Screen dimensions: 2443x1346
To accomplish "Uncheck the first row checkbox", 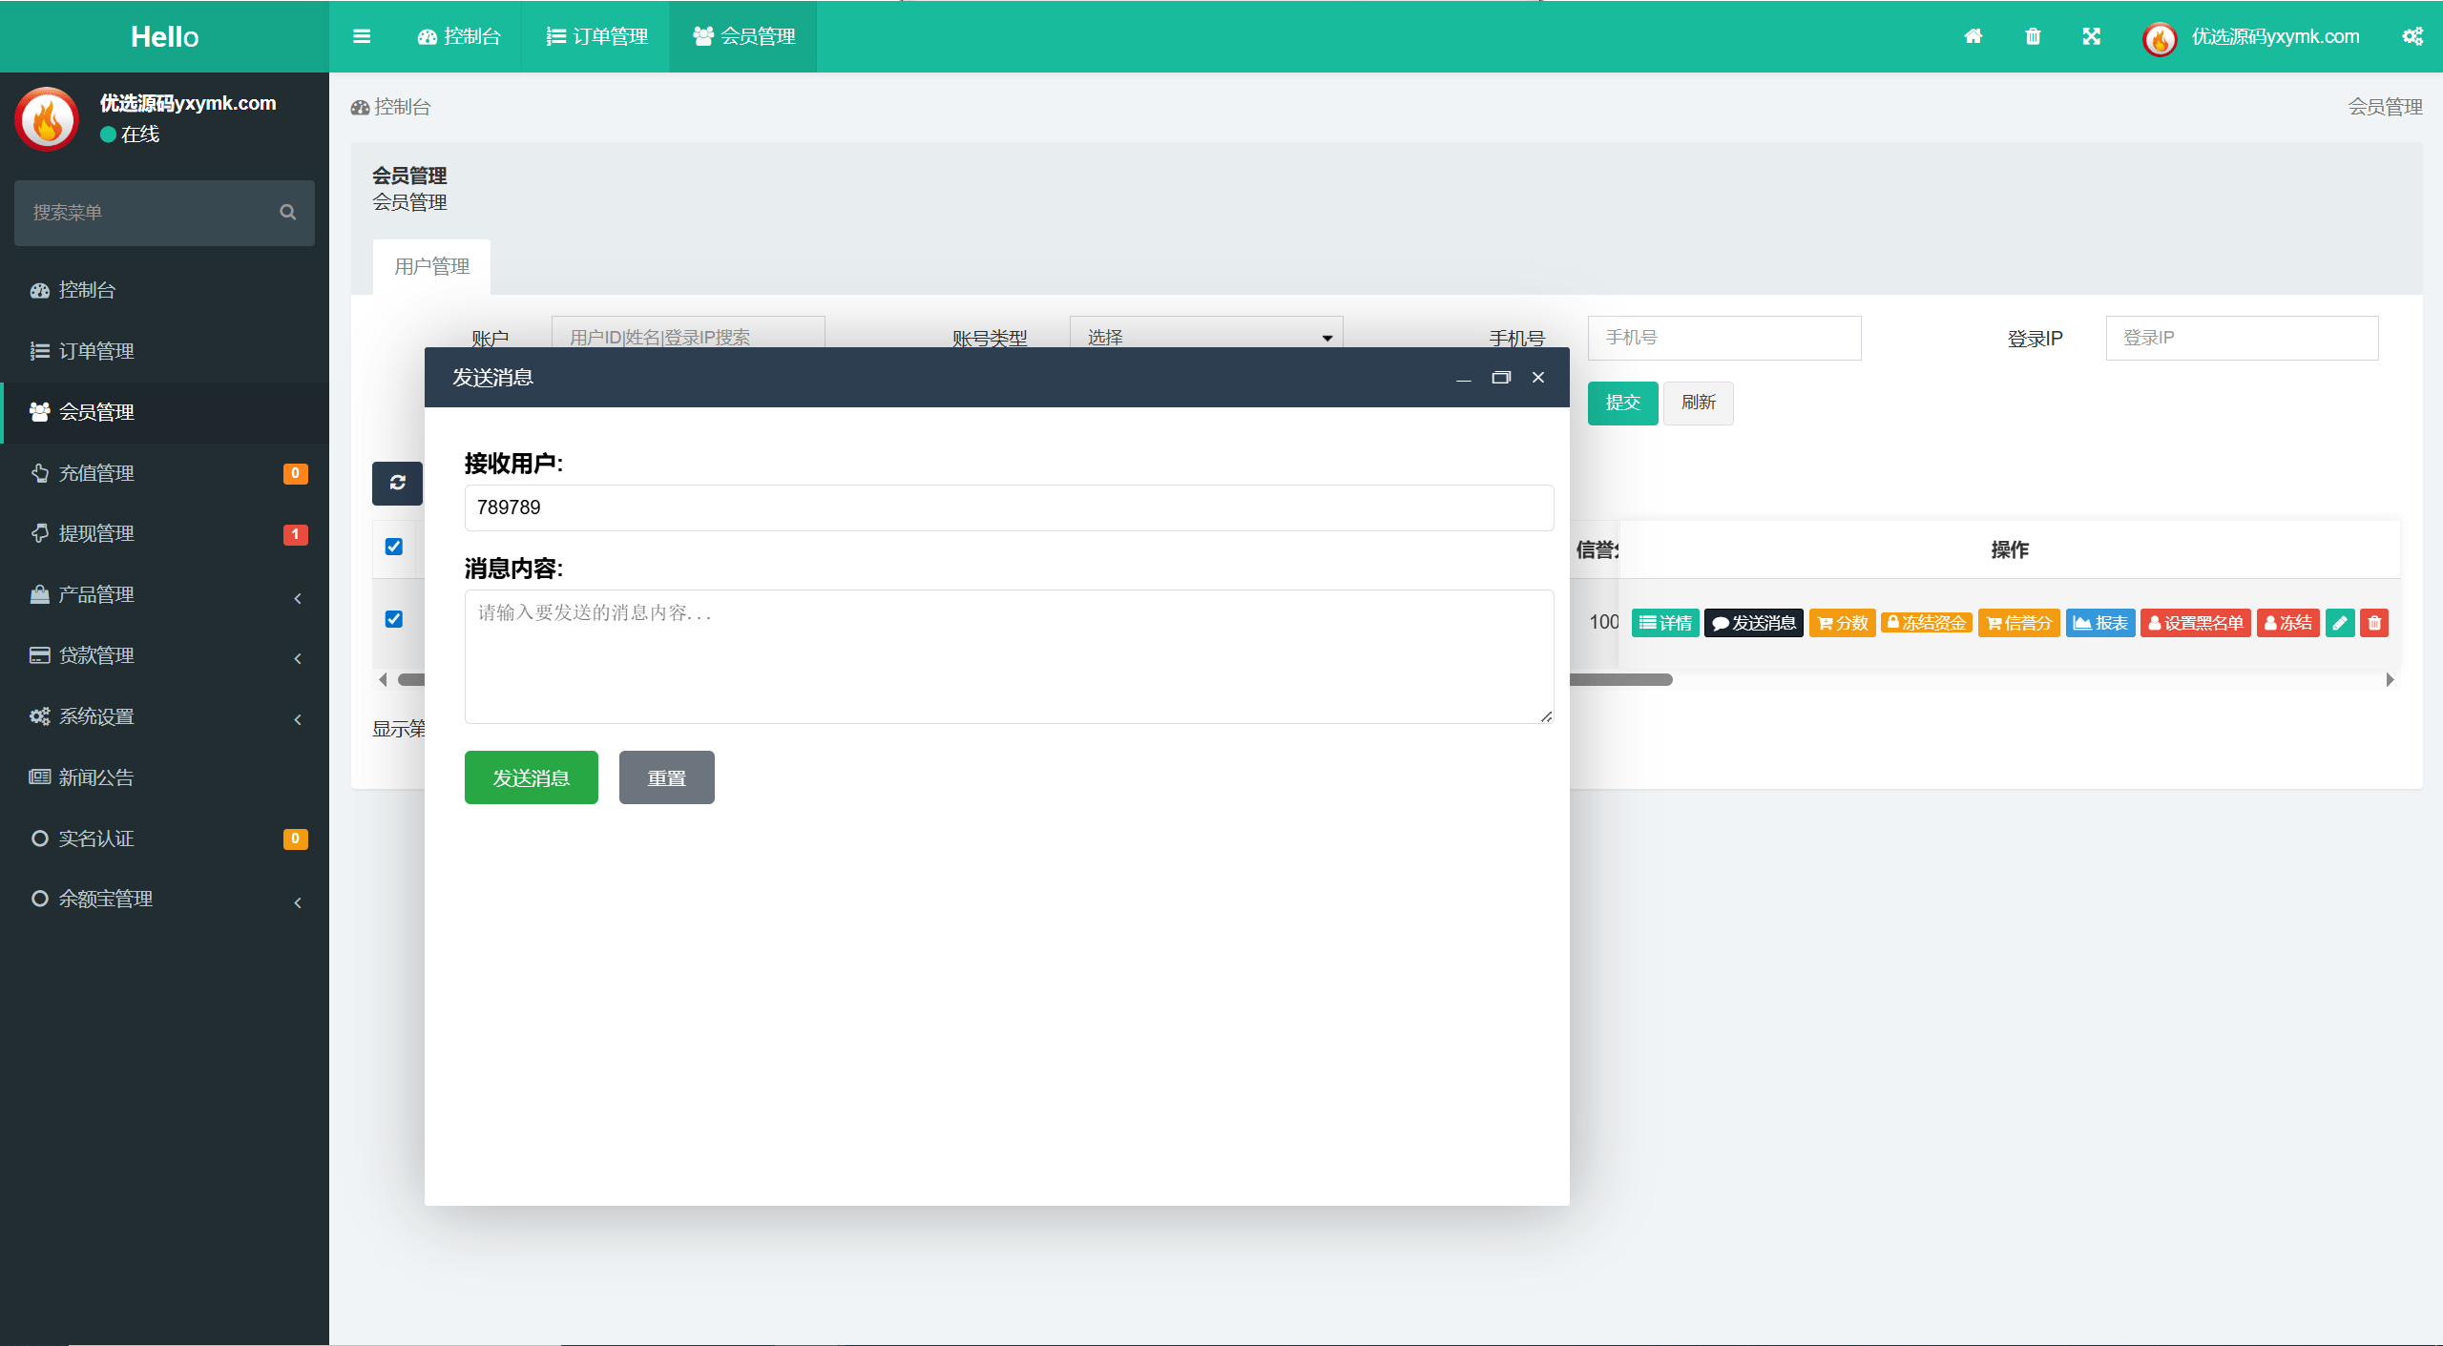I will click(393, 619).
